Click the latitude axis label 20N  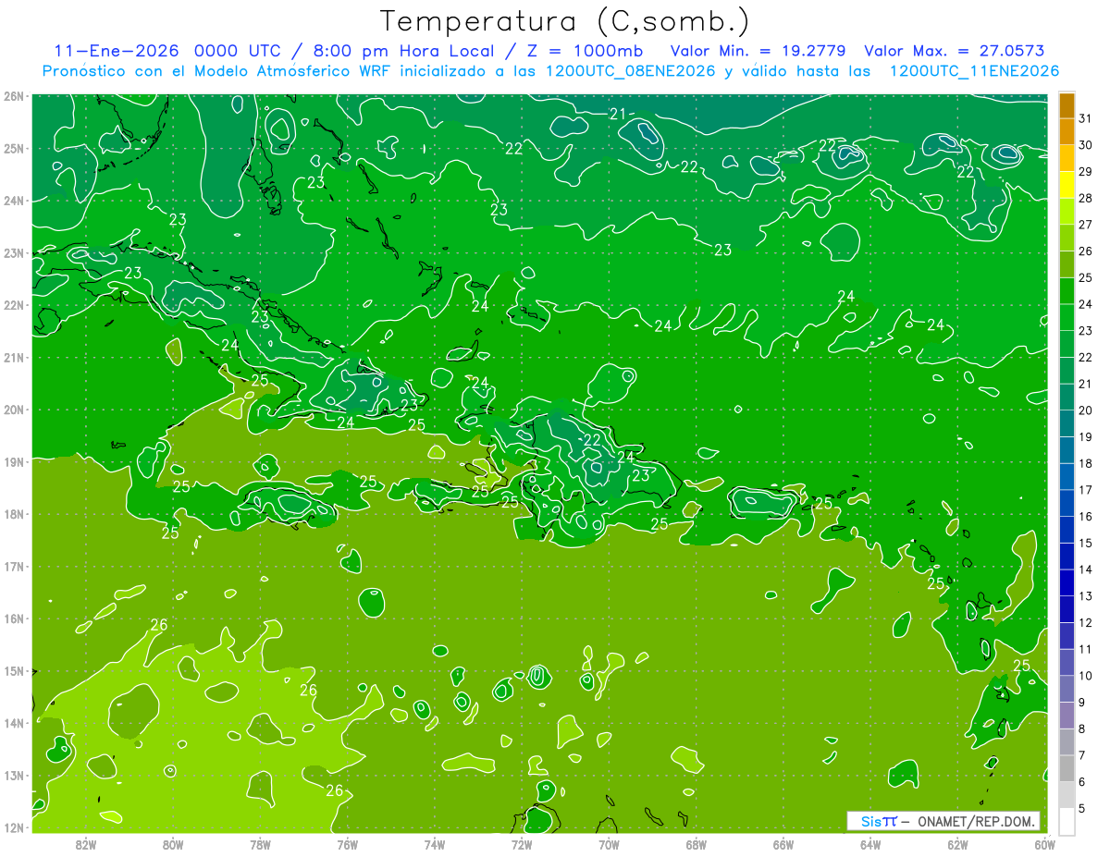click(13, 409)
